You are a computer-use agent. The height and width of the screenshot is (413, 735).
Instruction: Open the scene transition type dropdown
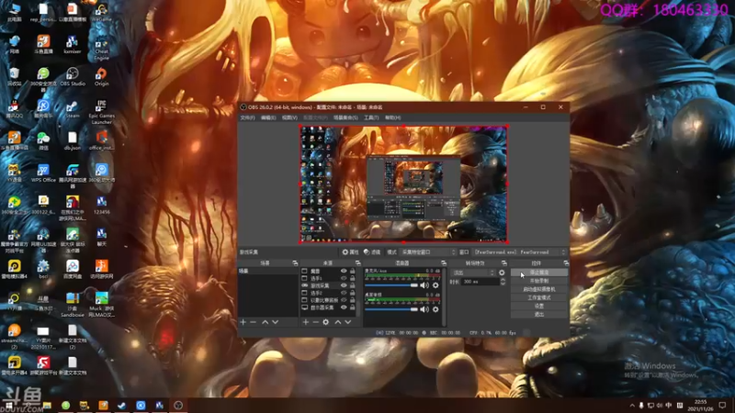[473, 273]
